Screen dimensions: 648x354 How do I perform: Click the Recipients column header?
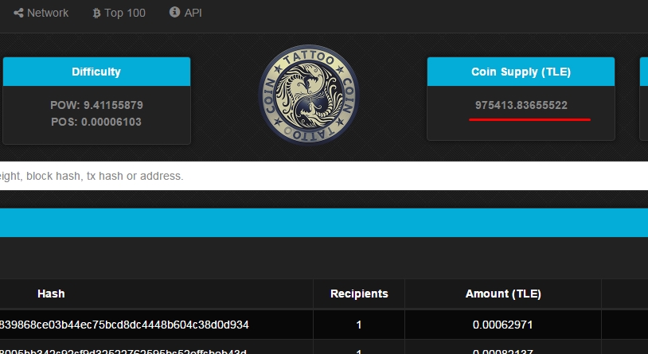359,294
